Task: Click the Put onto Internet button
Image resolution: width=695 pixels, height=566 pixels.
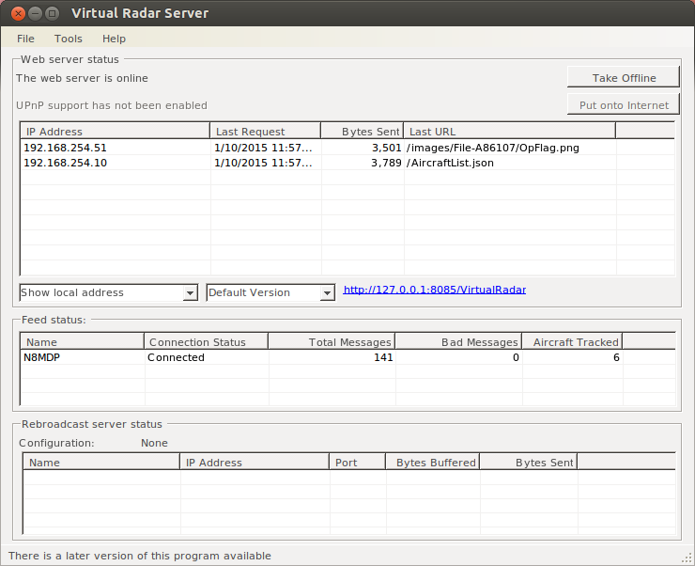Action: coord(624,105)
